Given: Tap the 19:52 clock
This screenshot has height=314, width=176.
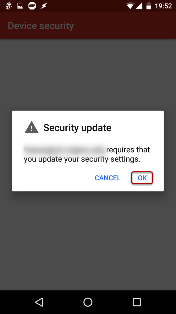Looking at the screenshot, I should tap(163, 6).
